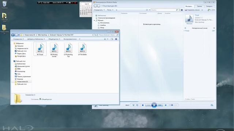The width and height of the screenshot is (234, 131).
Task: Open Yandex Disk in Explorer sidebar
Action: [x=20, y=53]
